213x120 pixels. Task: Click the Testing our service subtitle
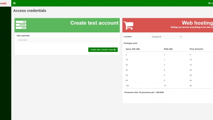click(192, 27)
